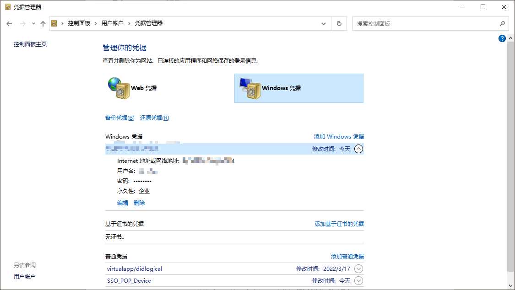Refresh the Credential Manager page
This screenshot has width=515, height=290.
[339, 23]
